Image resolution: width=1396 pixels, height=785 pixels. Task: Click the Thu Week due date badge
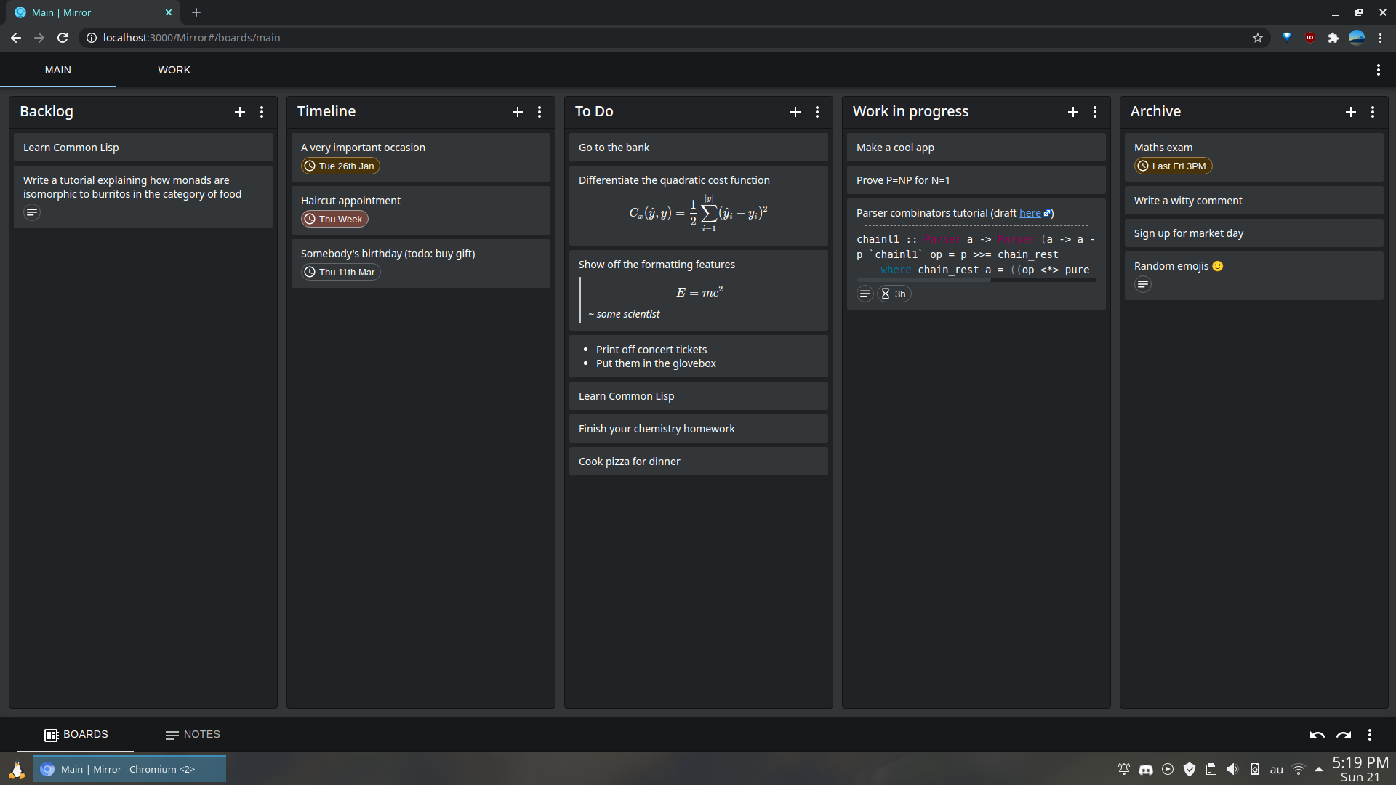tap(334, 219)
